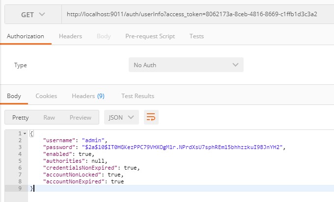334x202 pixels.
Task: Open the response Headers (9) tab
Action: pos(88,96)
